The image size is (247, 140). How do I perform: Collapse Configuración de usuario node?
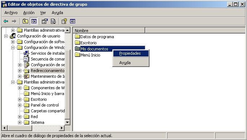point(6,36)
